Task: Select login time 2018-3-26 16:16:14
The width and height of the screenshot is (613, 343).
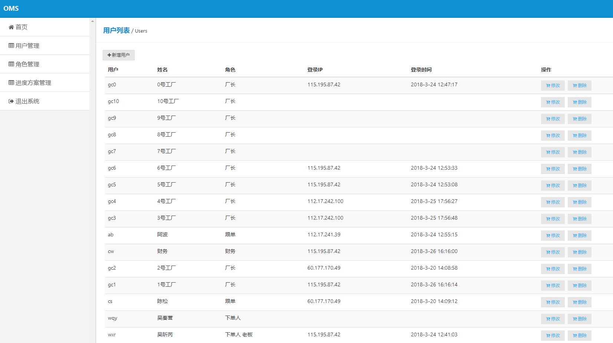Action: (x=434, y=284)
